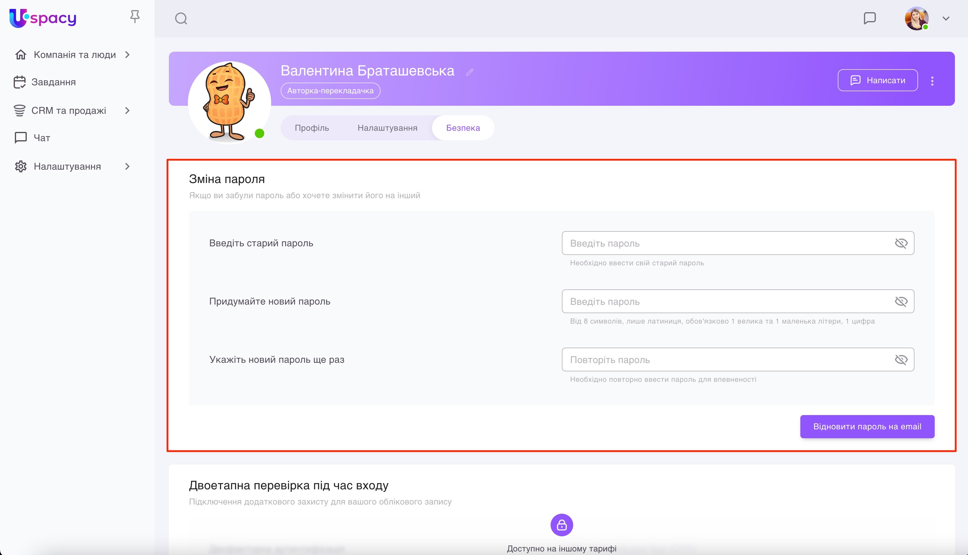Open the search magnifier icon
Screen dimensions: 968x555
181,18
